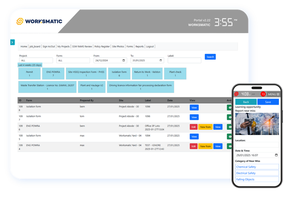Click the near miss photo on phone

point(257,124)
